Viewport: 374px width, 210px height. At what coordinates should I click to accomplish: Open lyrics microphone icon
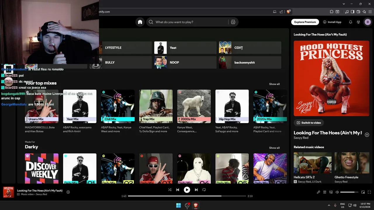pos(318,192)
